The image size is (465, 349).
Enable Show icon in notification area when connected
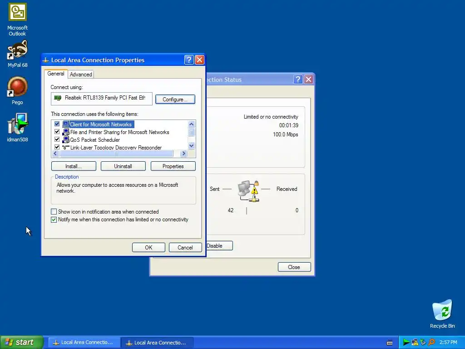coord(54,212)
